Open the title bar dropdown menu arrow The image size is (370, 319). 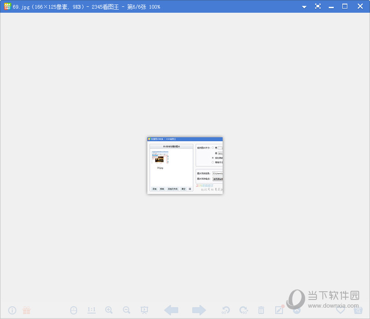click(304, 7)
